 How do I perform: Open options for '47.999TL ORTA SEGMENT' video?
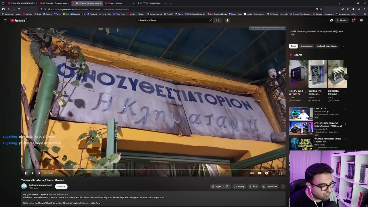tap(346, 124)
